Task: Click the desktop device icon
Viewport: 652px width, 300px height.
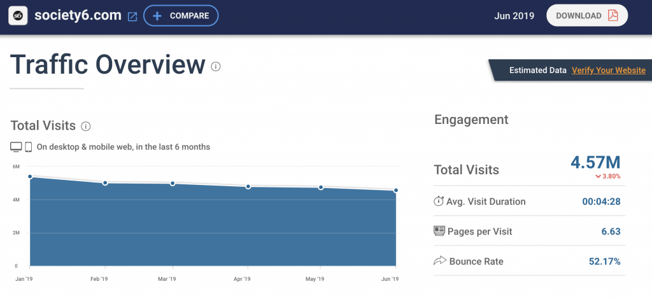Action: pyautogui.click(x=16, y=147)
